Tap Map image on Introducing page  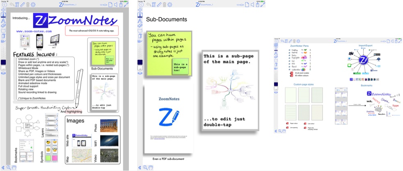[x=82, y=155]
